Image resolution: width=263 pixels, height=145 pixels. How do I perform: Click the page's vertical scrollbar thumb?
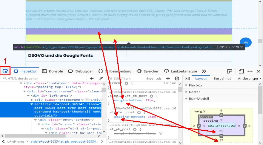coord(260,41)
